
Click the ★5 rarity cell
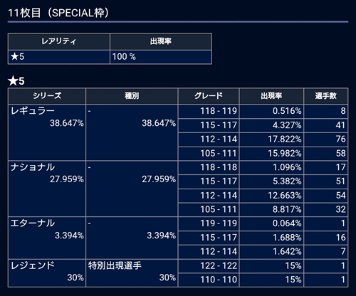(x=59, y=57)
